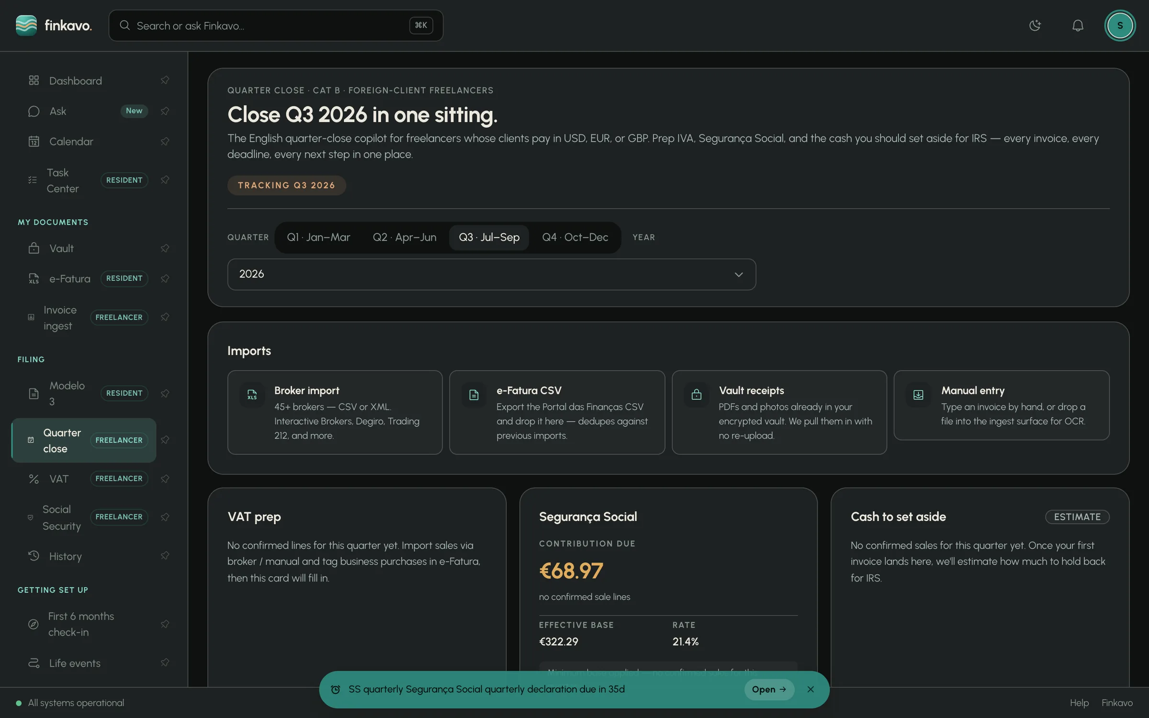Screen dimensions: 1149x718
Task: Toggle dark mode moon icon
Action: tap(1035, 25)
